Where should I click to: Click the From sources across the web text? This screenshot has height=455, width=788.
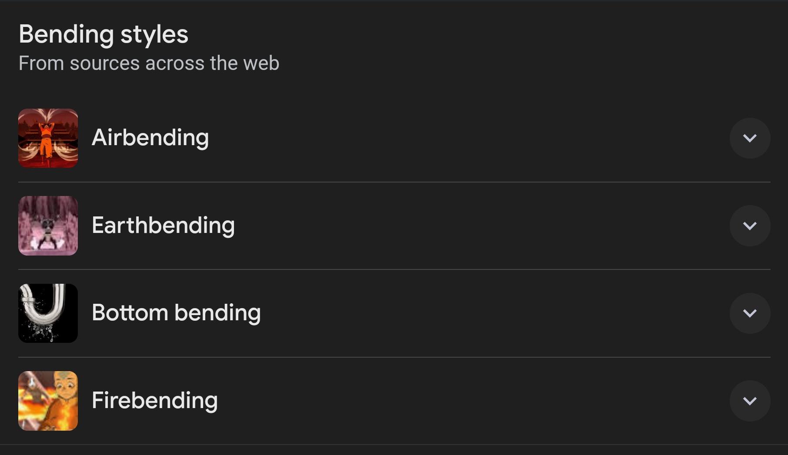[149, 63]
